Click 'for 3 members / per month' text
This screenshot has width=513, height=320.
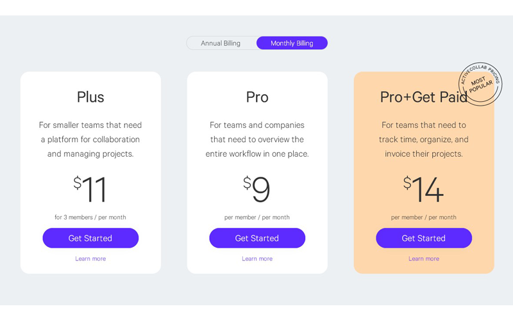click(90, 217)
